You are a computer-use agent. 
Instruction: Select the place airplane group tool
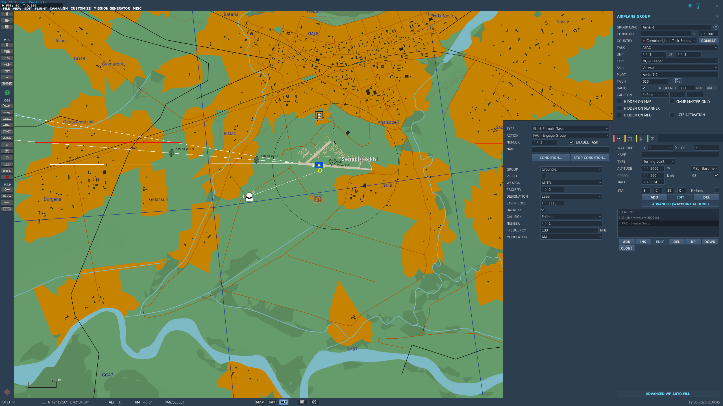pyautogui.click(x=7, y=106)
